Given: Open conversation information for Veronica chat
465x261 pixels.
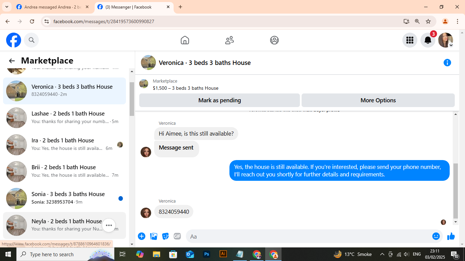Looking at the screenshot, I should pyautogui.click(x=447, y=63).
